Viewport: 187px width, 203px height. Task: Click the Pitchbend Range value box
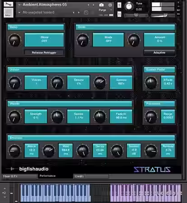click(168, 116)
